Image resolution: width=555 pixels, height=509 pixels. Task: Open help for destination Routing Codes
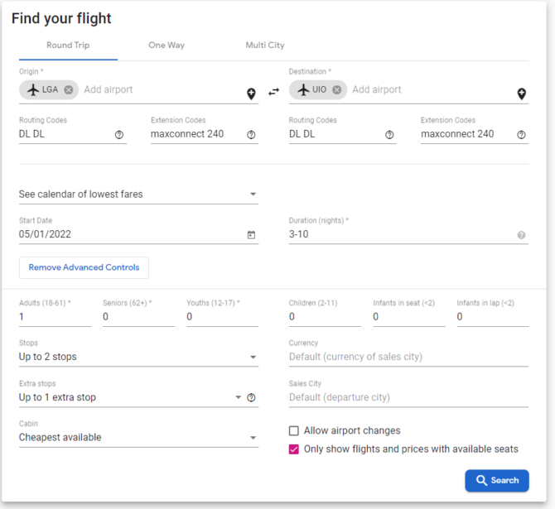point(389,135)
